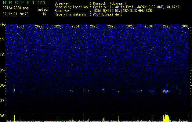This screenshot has height=122, width=192.
Task: Click the HROFFT 1.0.0 title text
Action: (24, 2)
